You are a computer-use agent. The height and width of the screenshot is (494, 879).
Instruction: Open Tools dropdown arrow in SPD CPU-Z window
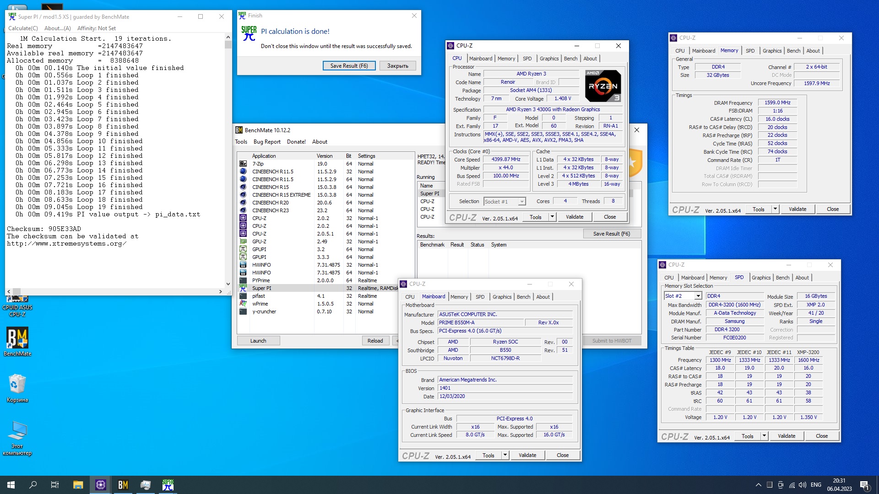pyautogui.click(x=764, y=436)
